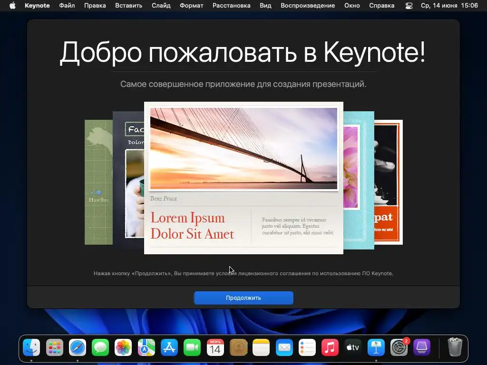Open the purple app icon beside System Settings

422,347
